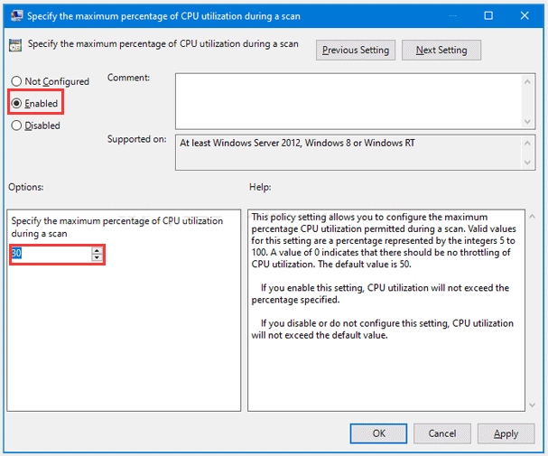Click the Supported on: label

point(137,139)
